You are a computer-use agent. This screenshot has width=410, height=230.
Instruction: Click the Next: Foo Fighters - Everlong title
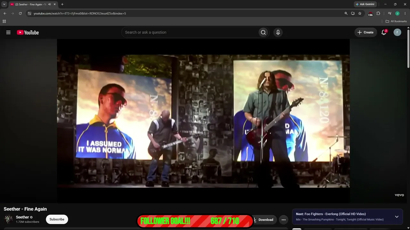click(x=331, y=214)
